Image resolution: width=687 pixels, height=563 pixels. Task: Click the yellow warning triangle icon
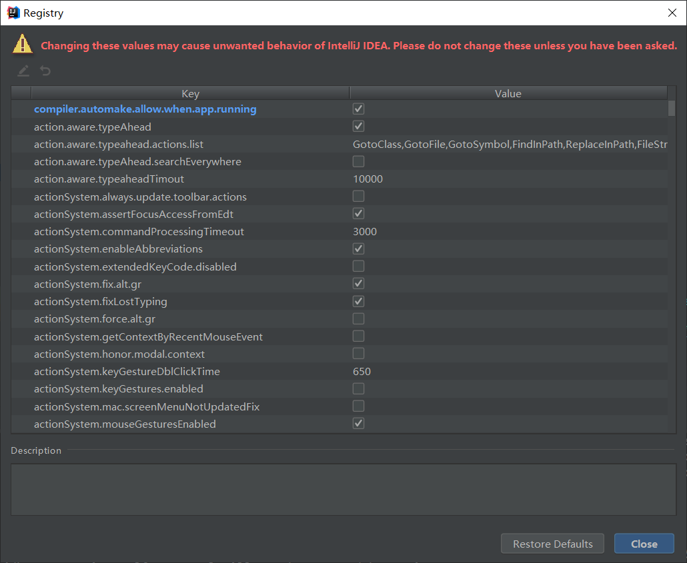coord(23,44)
